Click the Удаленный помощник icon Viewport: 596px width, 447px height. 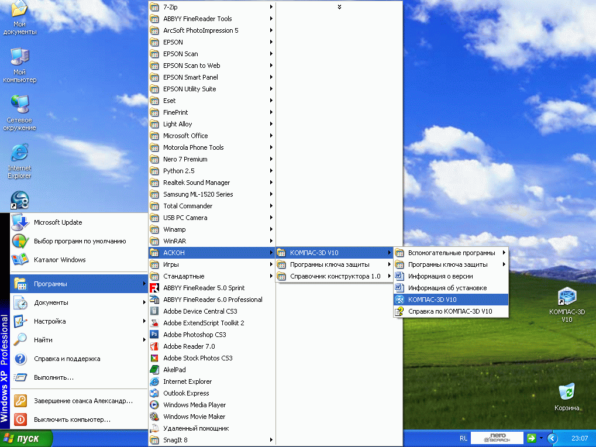pyautogui.click(x=154, y=428)
